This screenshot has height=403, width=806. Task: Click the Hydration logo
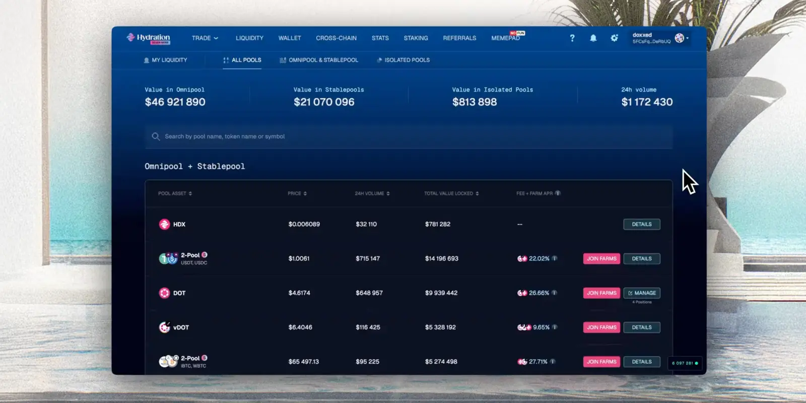[x=148, y=38]
